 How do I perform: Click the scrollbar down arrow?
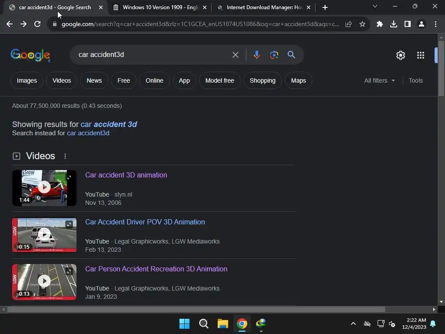(441, 302)
